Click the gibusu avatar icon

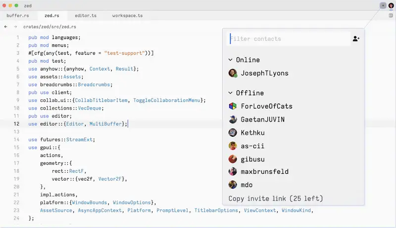233,159
